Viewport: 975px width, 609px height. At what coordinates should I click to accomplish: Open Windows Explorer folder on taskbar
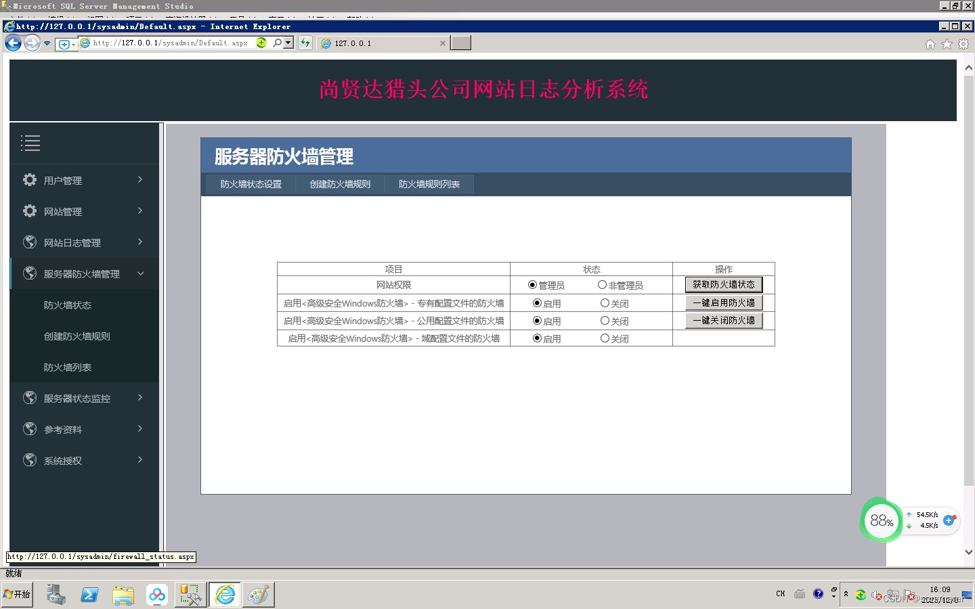[x=123, y=595]
